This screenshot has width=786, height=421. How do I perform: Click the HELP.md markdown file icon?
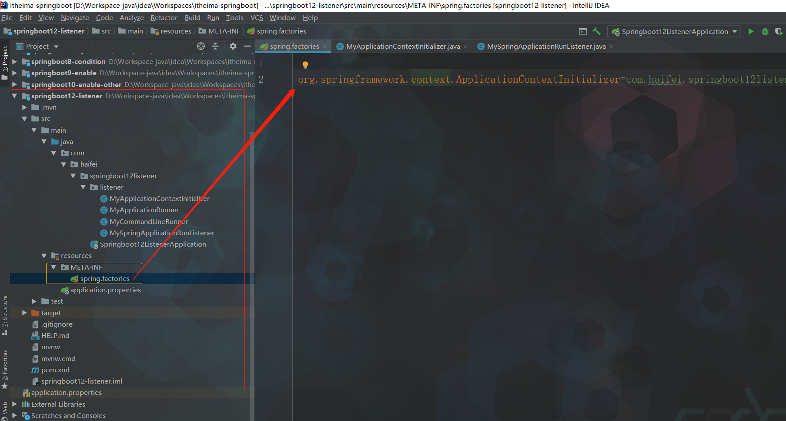(35, 336)
